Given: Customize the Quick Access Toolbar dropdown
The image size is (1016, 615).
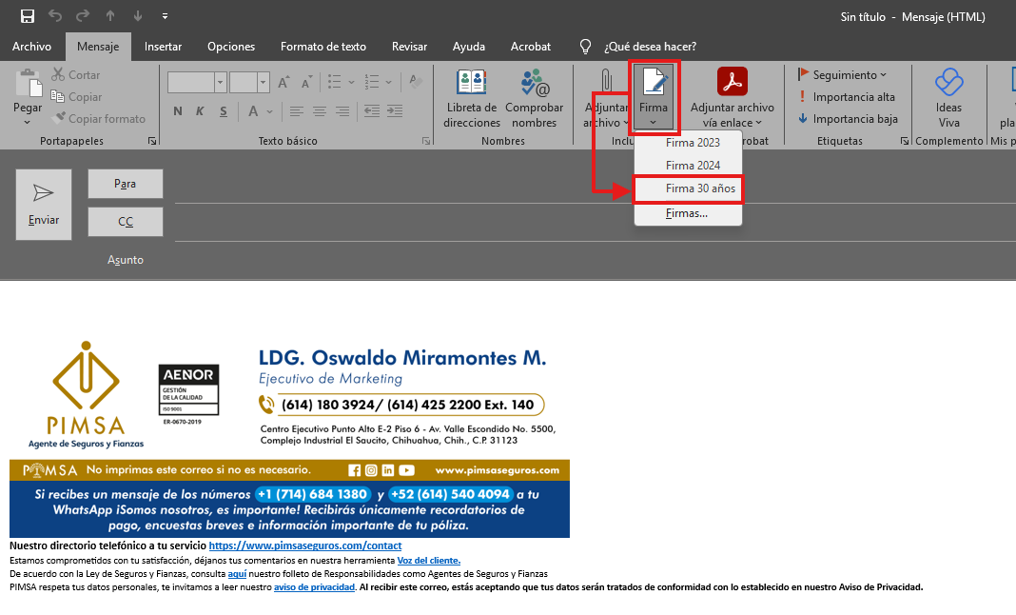Looking at the screenshot, I should coord(165,16).
